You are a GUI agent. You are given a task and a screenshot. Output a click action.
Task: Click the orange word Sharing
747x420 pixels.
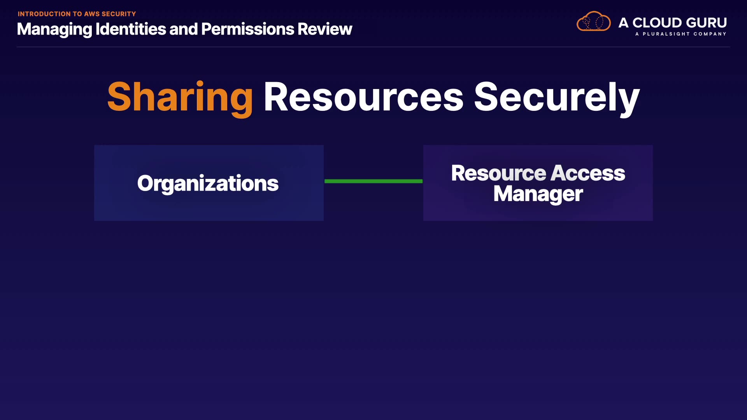click(180, 97)
